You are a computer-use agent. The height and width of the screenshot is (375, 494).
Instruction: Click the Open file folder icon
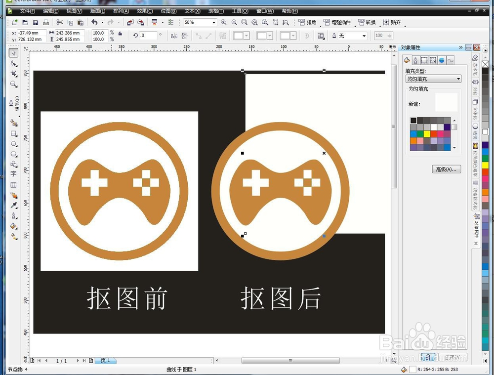pyautogui.click(x=25, y=22)
